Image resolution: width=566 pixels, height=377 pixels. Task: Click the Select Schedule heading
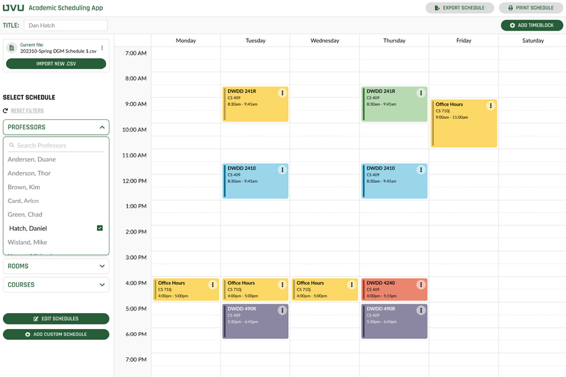pyautogui.click(x=29, y=98)
